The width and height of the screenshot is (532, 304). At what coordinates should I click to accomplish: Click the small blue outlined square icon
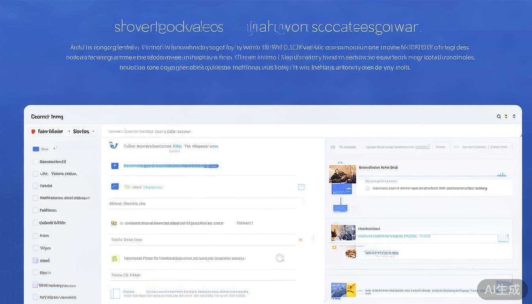(301, 187)
